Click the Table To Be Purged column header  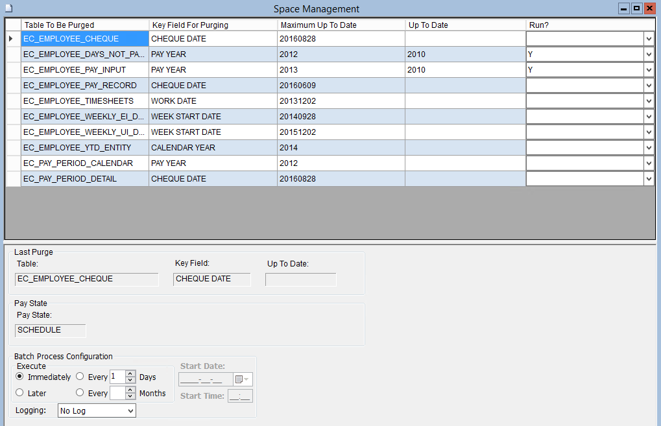pos(84,25)
